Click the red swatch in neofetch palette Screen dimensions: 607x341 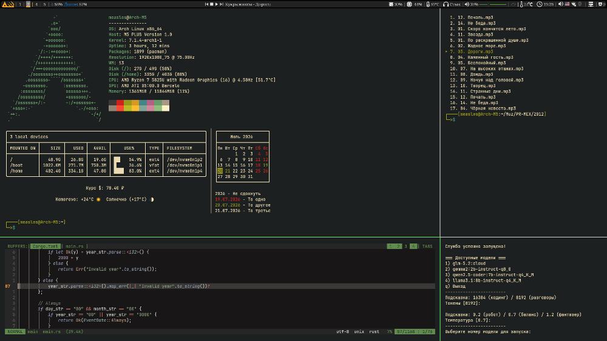[x=120, y=105]
